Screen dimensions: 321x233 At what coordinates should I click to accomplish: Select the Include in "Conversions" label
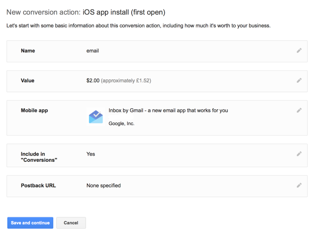(39, 157)
